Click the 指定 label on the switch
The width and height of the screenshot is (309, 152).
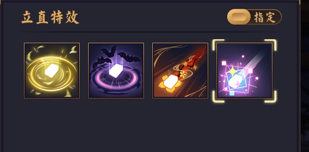265,17
